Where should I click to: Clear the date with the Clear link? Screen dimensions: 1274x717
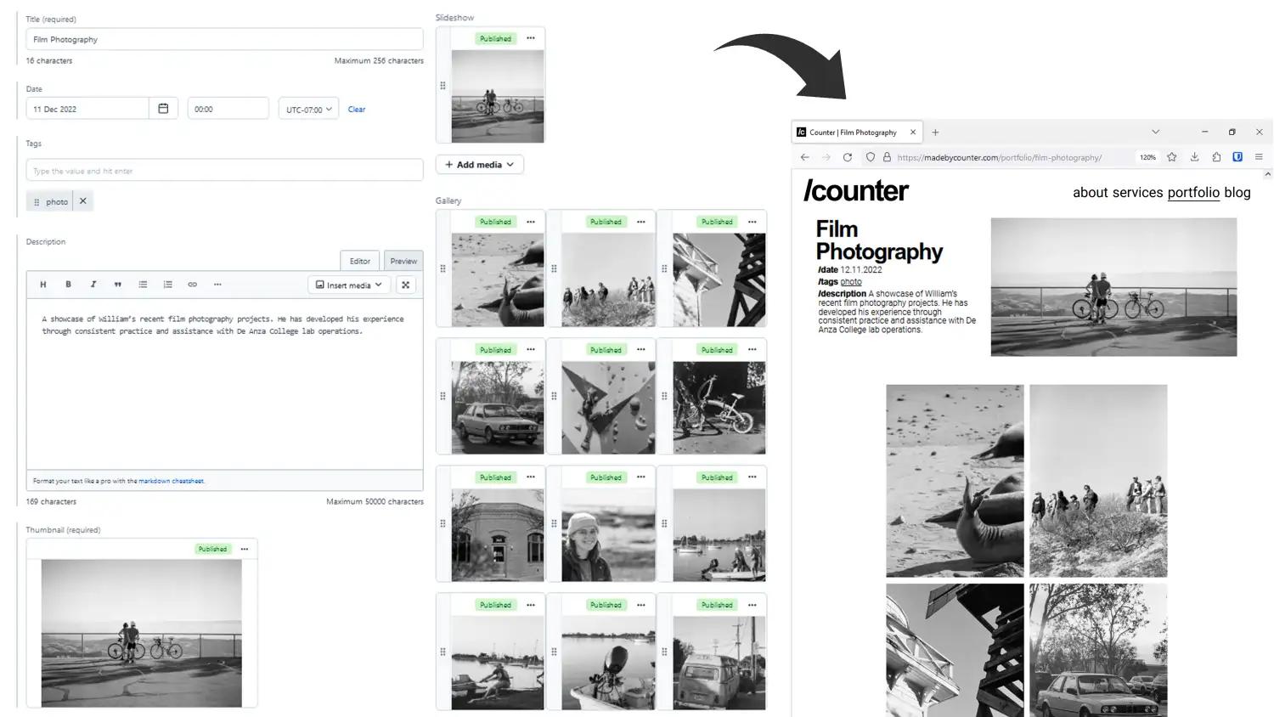357,110
